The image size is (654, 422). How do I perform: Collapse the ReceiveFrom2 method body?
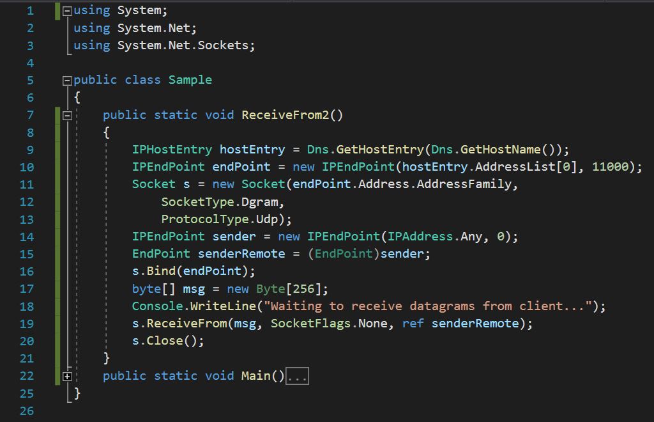(68, 116)
